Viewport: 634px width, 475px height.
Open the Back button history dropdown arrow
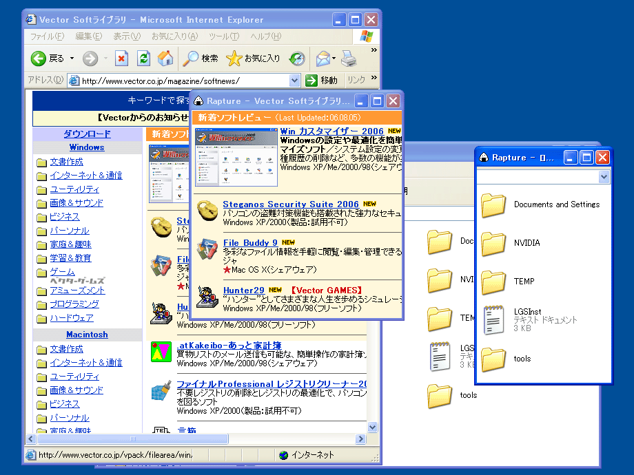pos(72,59)
